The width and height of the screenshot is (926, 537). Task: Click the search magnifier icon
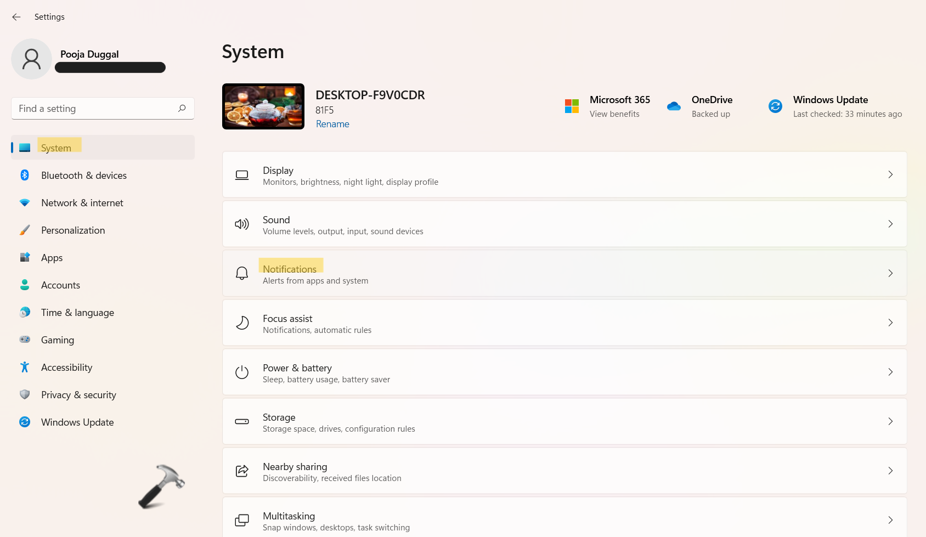(x=182, y=108)
